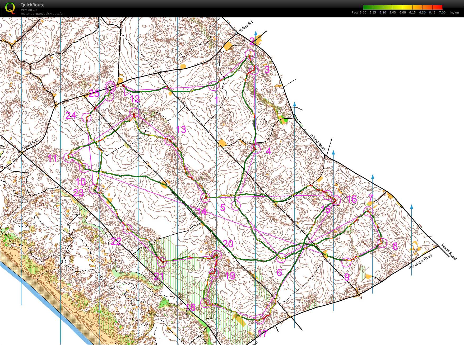Select control circle 22
The height and width of the screenshot is (345, 464).
pos(127,229)
